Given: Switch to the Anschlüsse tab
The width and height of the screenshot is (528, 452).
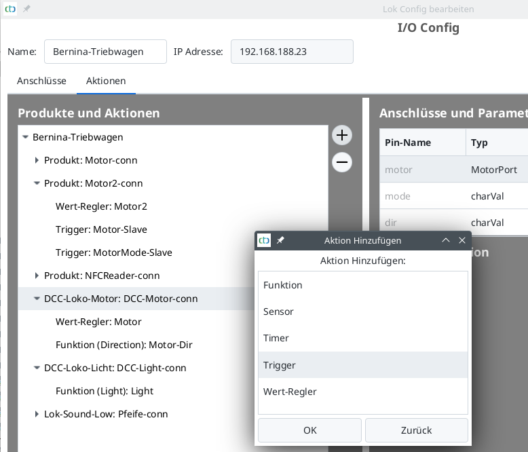Looking at the screenshot, I should [x=42, y=81].
